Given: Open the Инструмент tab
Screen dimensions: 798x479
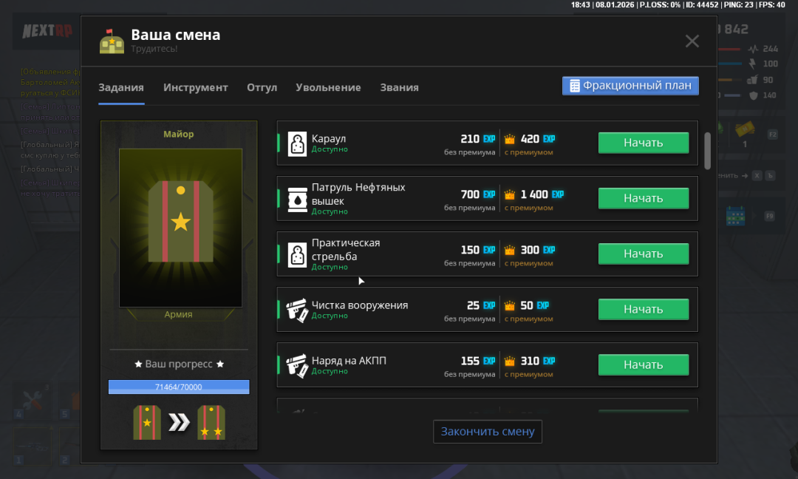Looking at the screenshot, I should tap(196, 87).
